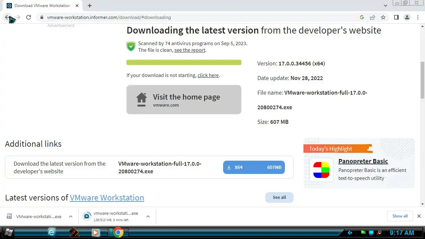Click the green download progress bar
This screenshot has width=425, height=239.
tap(184, 62)
